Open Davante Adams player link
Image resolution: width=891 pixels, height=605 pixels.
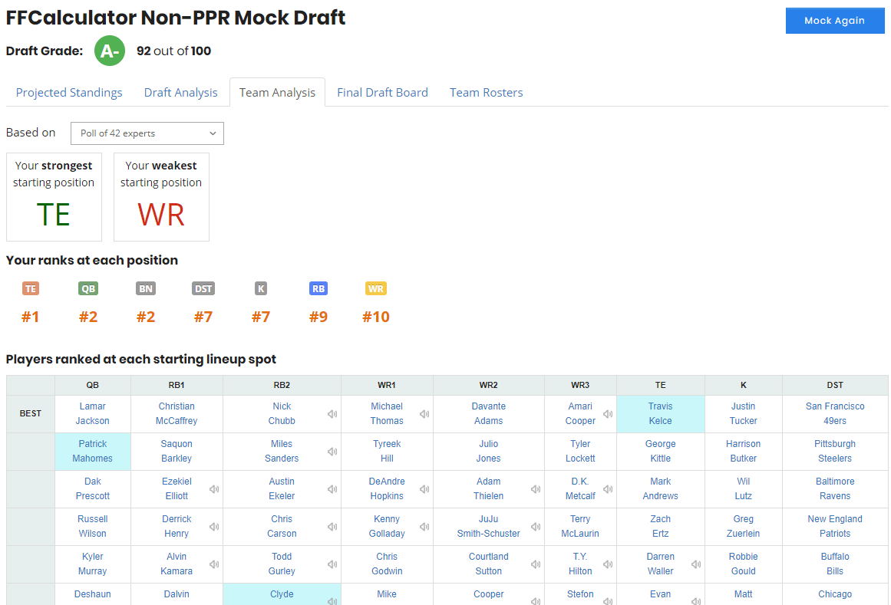[x=489, y=414]
